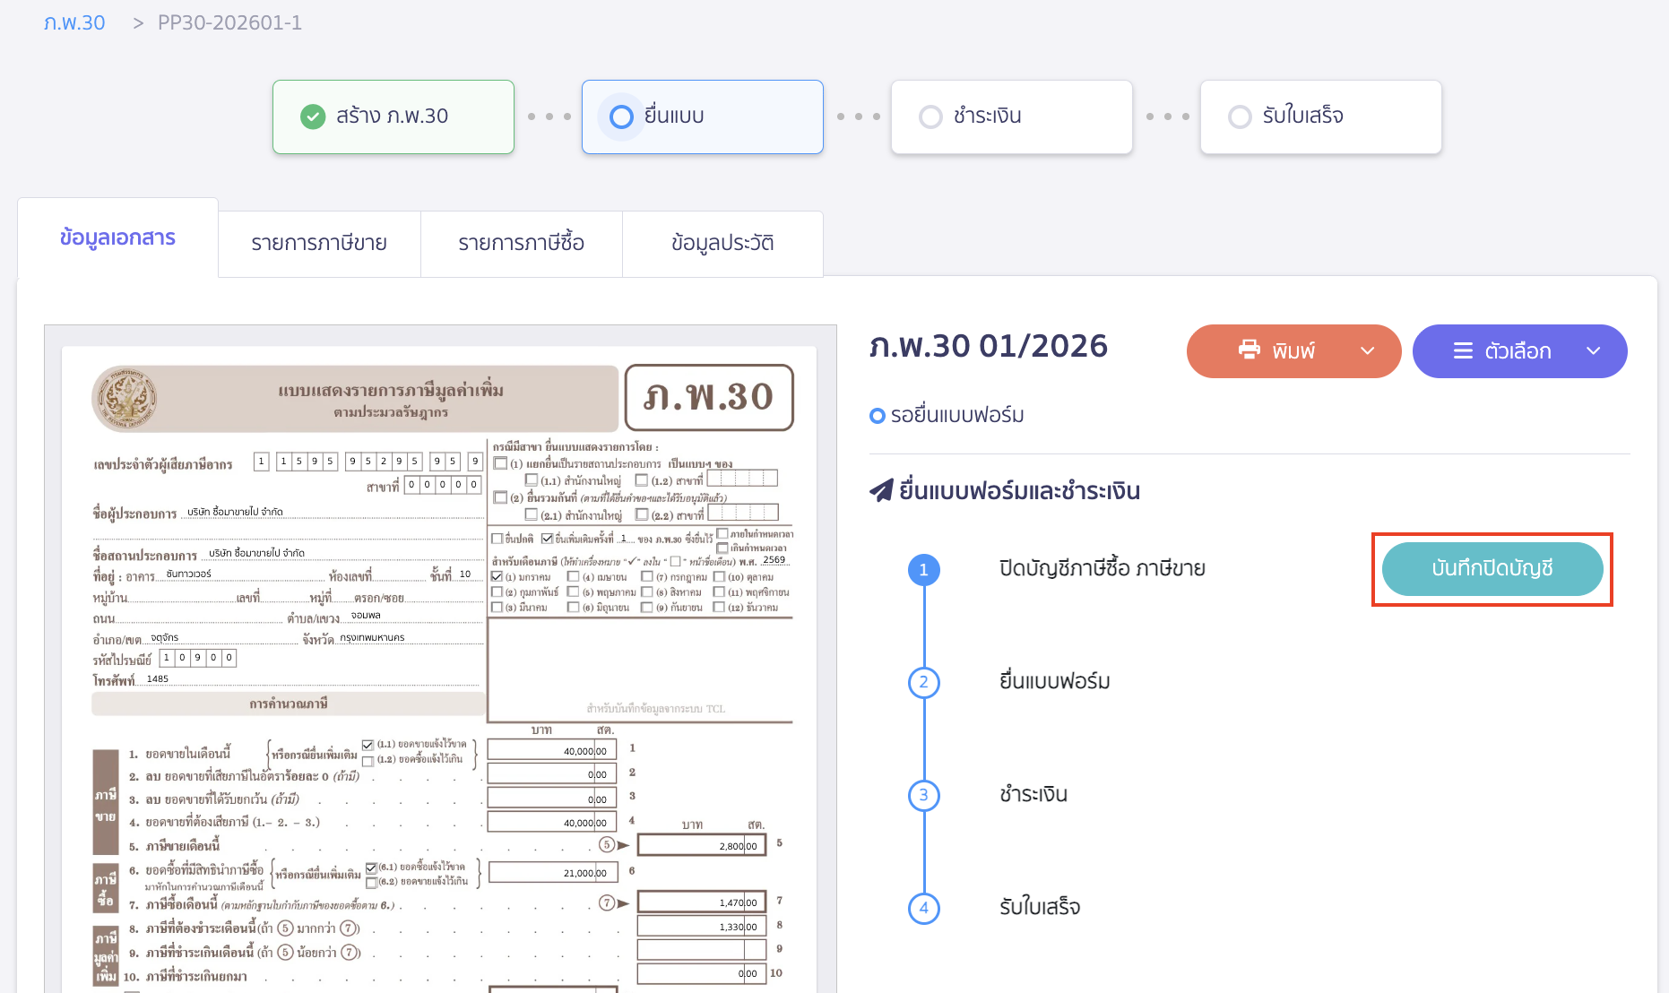Screen dimensions: 1669x993
Task: Click step circle 2 beside ยื่นแบบฟอร์ม
Action: tap(923, 682)
